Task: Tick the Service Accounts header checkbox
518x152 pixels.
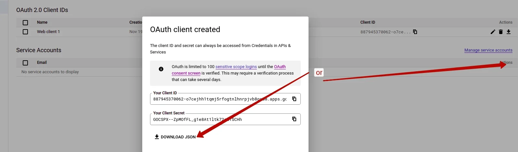Action: point(25,63)
